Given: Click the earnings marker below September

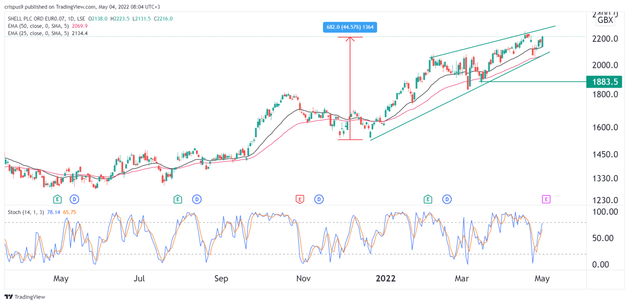Looking at the screenshot, I should click(x=177, y=199).
